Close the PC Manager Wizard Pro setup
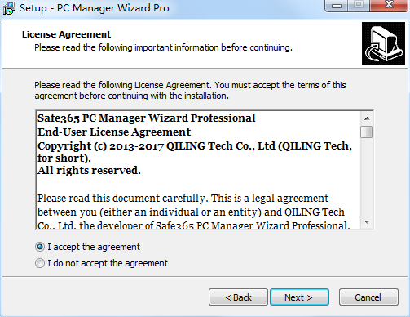This screenshot has width=410, height=317. coord(389,5)
